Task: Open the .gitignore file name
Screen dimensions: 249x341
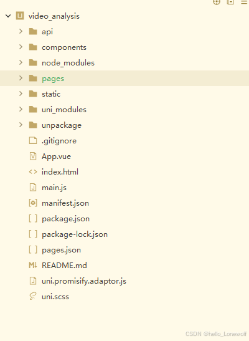Action: (x=59, y=141)
